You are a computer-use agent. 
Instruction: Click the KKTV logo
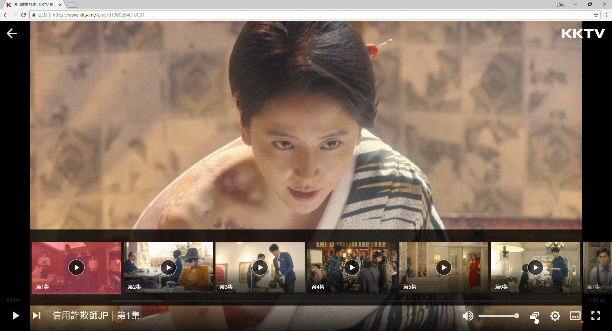pos(583,33)
